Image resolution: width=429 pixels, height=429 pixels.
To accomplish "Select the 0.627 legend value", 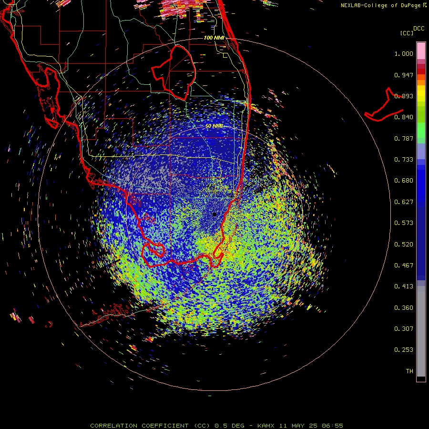I will tap(404, 202).
